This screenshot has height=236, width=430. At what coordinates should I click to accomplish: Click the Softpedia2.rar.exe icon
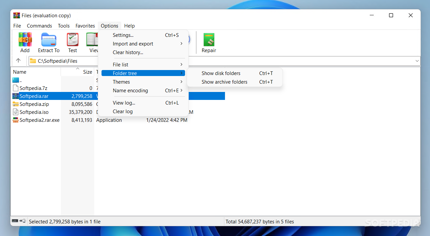(x=16, y=120)
